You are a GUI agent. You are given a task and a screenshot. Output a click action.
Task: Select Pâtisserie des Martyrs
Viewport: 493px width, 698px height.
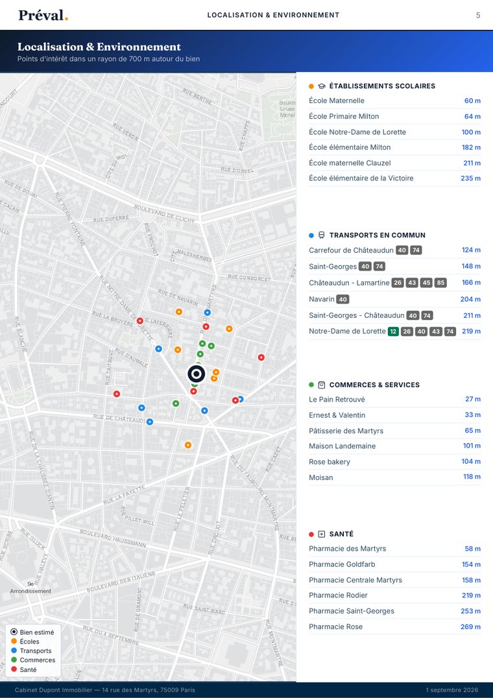394,431
